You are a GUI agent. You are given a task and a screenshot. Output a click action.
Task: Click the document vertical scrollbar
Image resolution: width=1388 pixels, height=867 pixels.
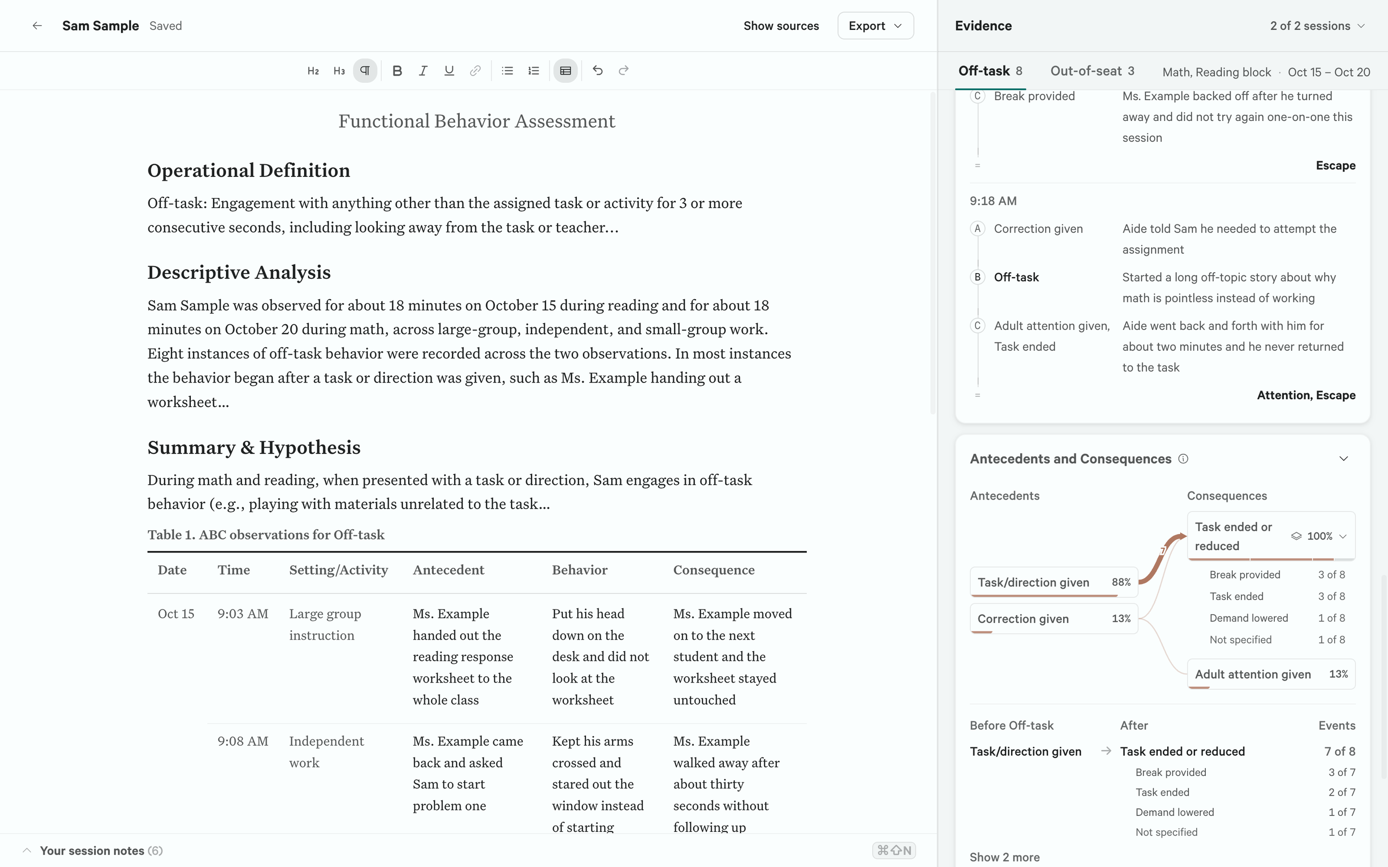933,252
